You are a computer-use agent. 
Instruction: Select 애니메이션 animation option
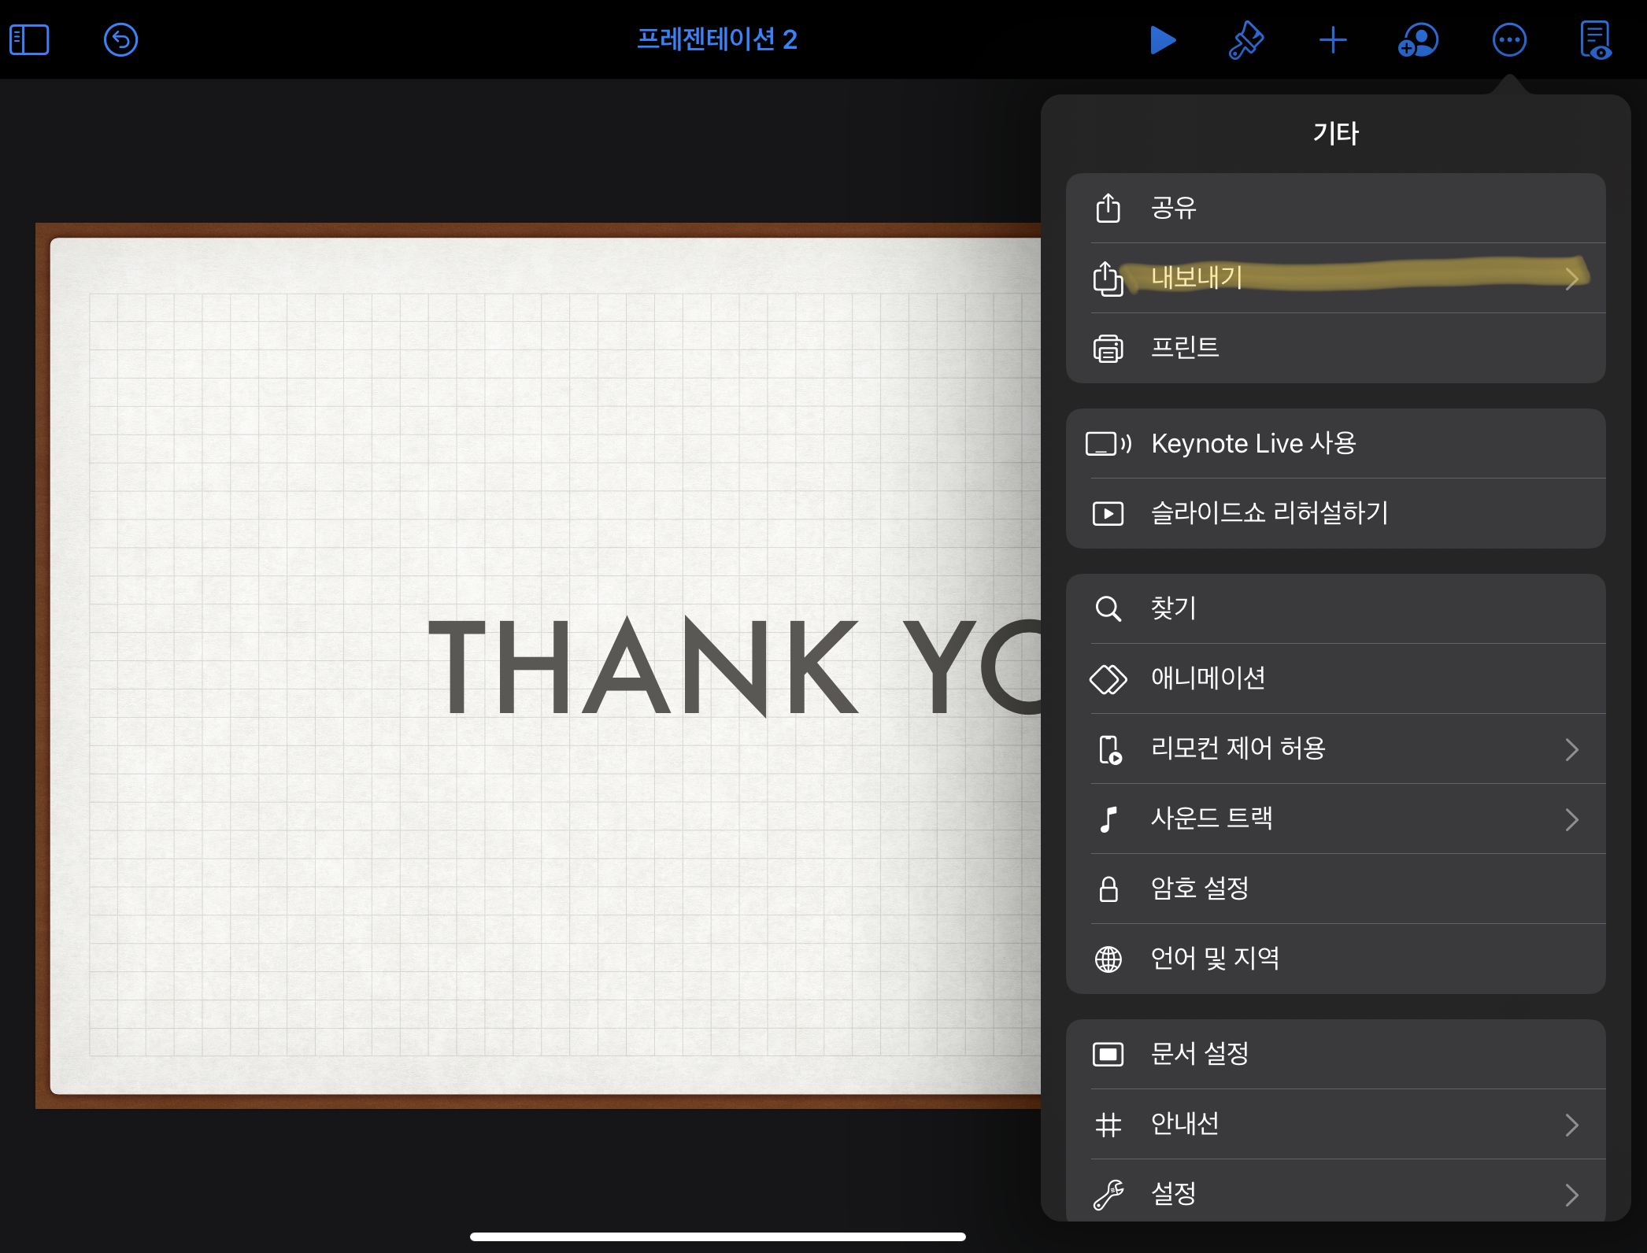tap(1335, 678)
